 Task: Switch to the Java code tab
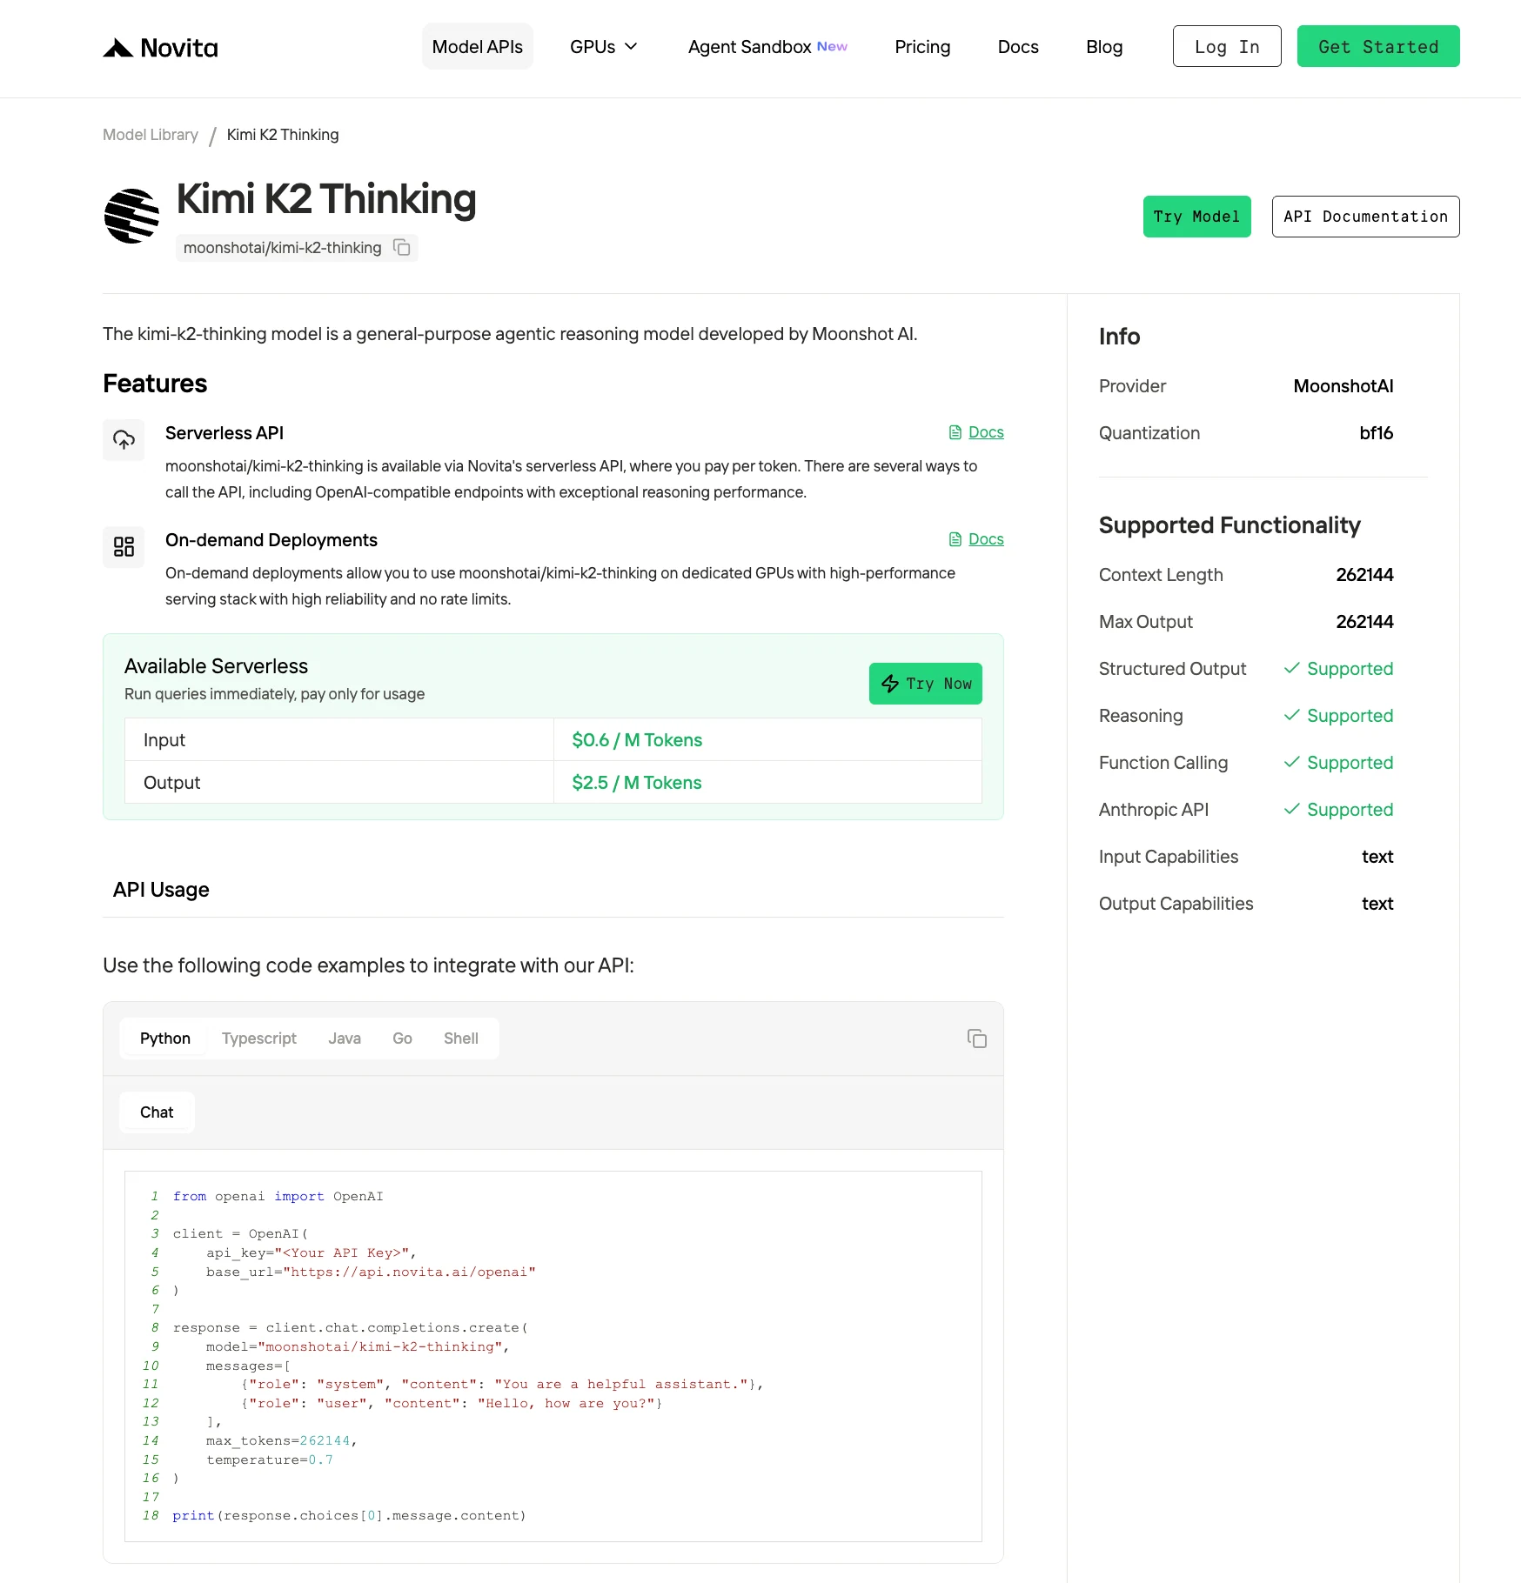(x=345, y=1039)
